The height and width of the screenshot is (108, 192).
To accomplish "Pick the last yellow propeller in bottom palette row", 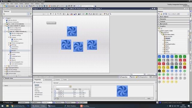I will coord(176,82).
